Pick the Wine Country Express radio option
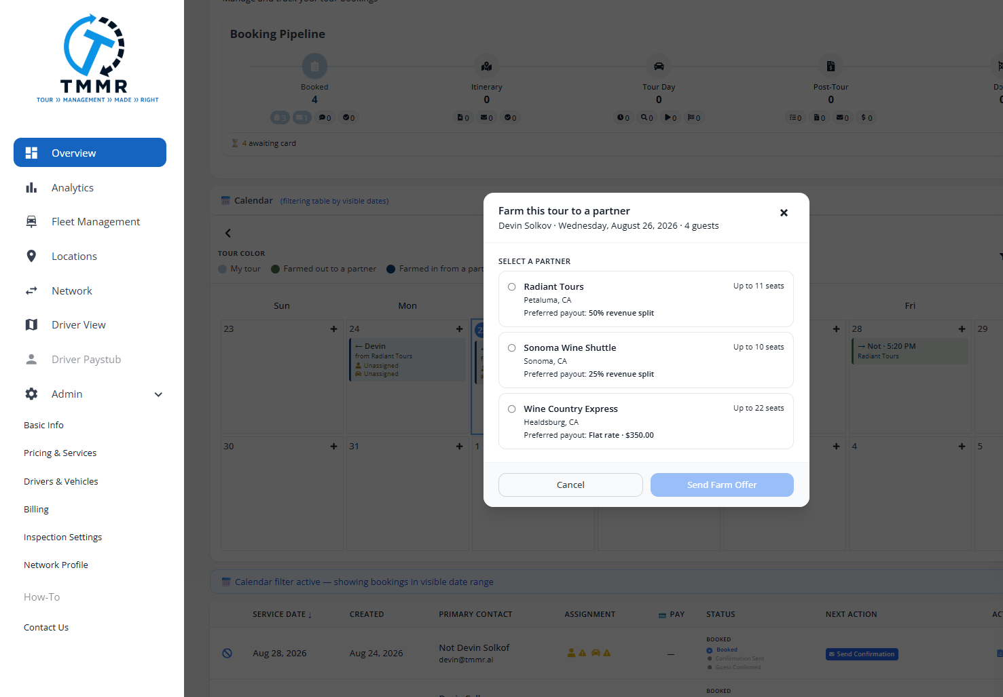Image resolution: width=1003 pixels, height=697 pixels. pos(512,409)
